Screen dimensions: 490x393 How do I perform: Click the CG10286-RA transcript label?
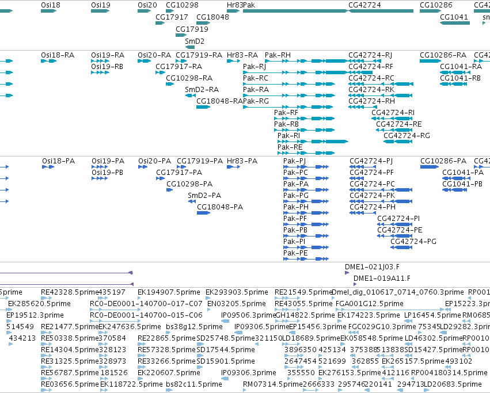click(443, 55)
